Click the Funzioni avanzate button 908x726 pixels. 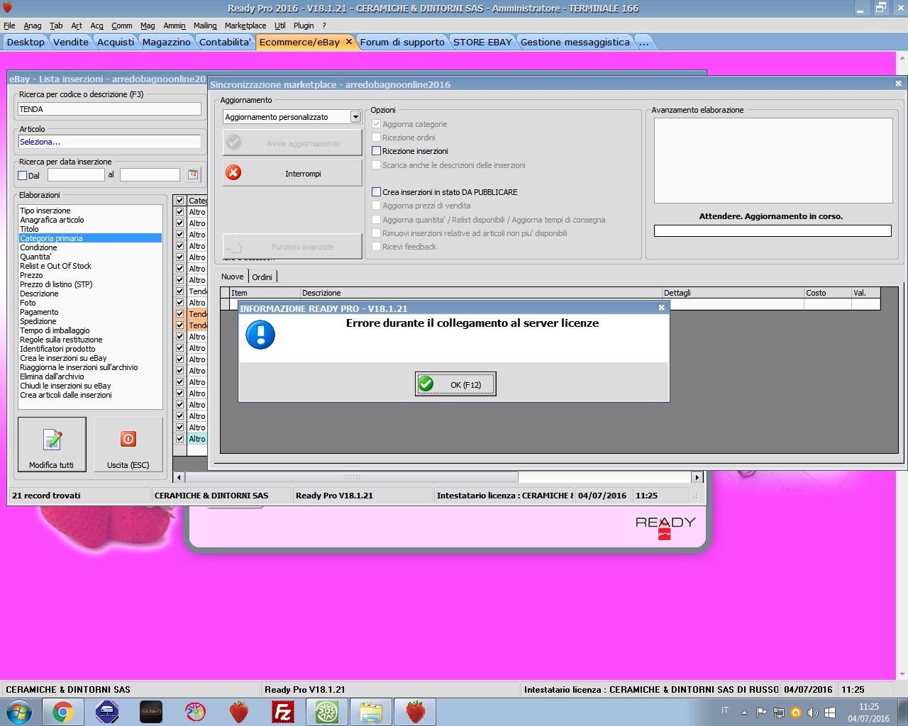tap(292, 246)
